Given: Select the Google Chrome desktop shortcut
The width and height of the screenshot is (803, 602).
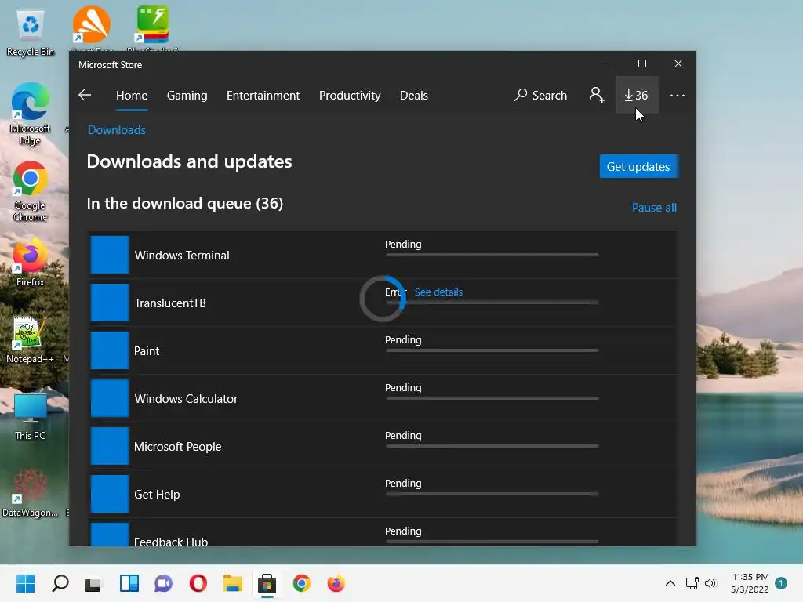Looking at the screenshot, I should 31,191.
